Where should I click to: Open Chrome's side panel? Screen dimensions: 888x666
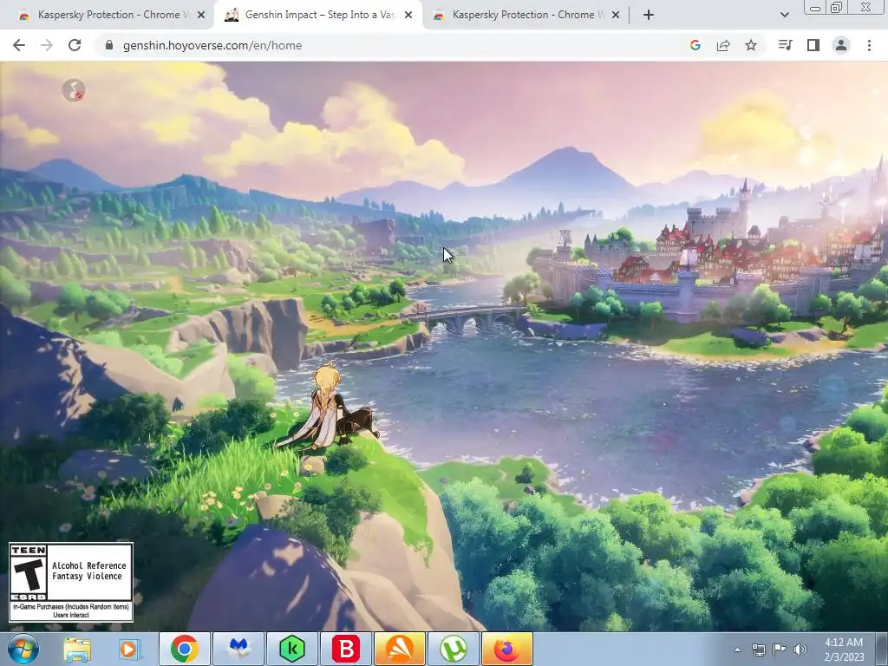coord(813,45)
